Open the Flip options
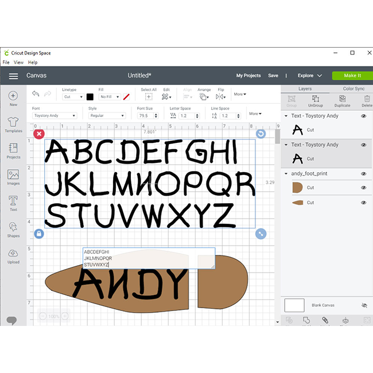Image resolution: width=373 pixels, height=373 pixels. tap(220, 96)
